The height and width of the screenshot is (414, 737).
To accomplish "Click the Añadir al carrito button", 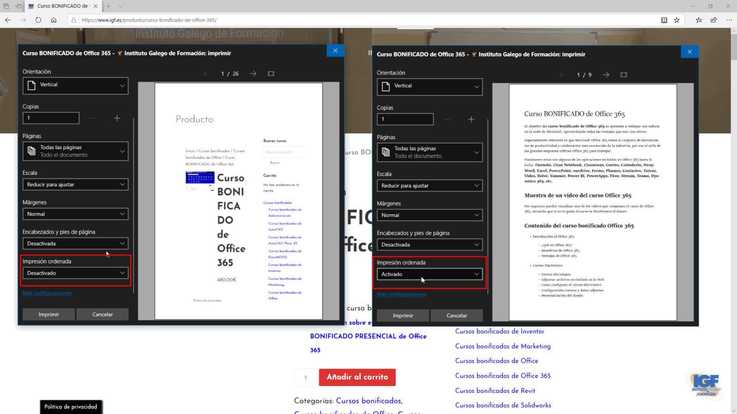I will [357, 377].
